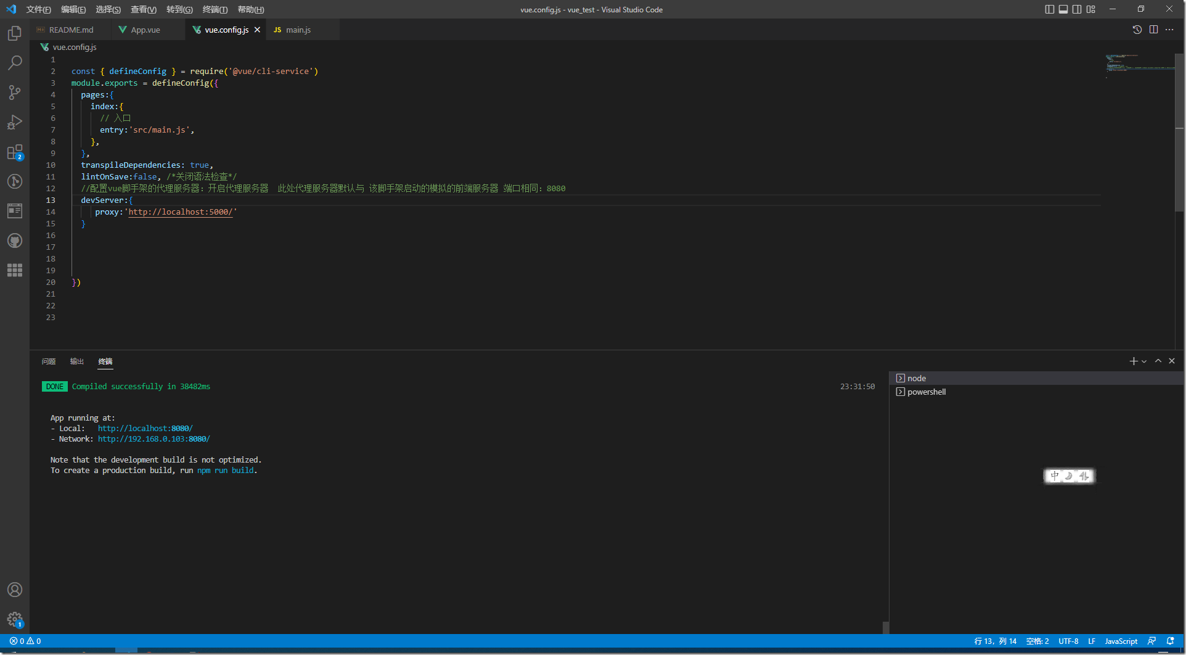Click the terminal scrollbar thumb
The width and height of the screenshot is (1186, 655).
(885, 627)
